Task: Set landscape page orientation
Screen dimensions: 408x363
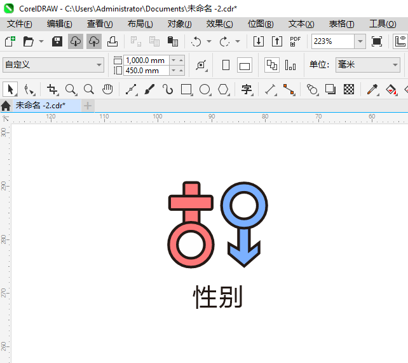Action: pyautogui.click(x=245, y=65)
